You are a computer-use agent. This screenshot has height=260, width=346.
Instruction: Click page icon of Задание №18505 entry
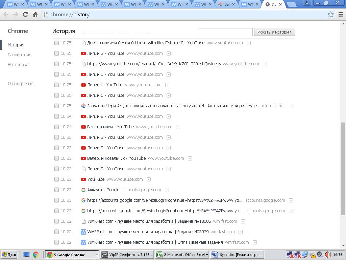click(83, 221)
